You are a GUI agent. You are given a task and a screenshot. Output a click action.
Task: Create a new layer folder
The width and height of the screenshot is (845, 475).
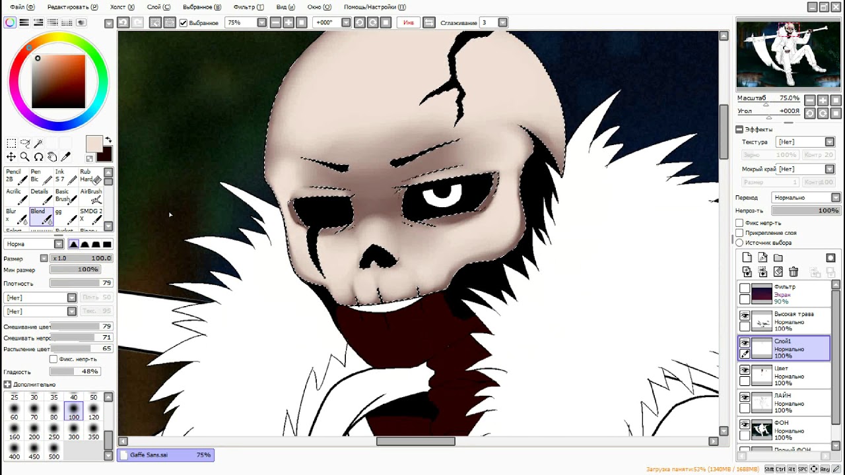point(778,258)
